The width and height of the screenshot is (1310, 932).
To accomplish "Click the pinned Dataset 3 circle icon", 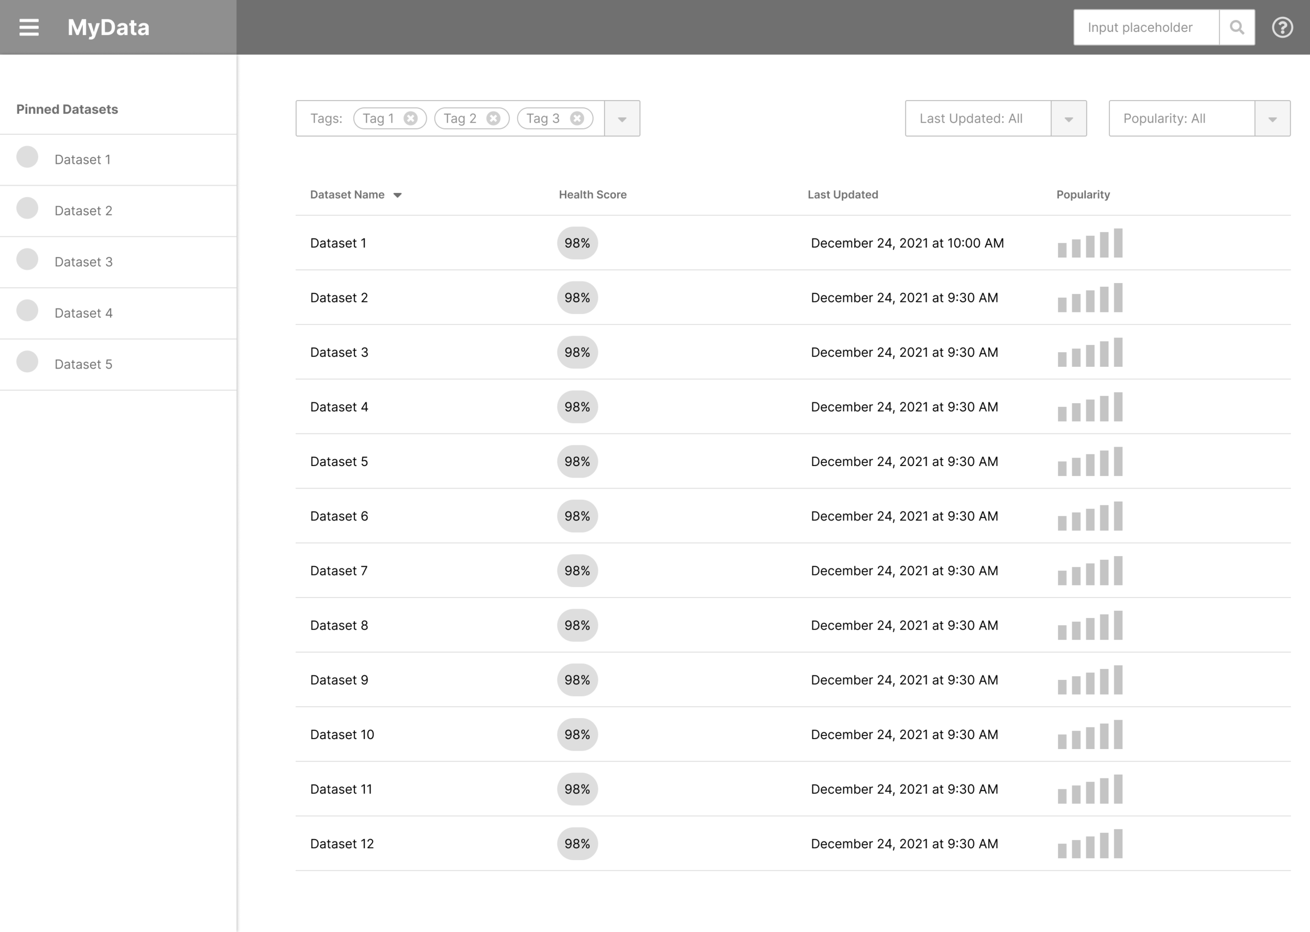I will point(27,259).
